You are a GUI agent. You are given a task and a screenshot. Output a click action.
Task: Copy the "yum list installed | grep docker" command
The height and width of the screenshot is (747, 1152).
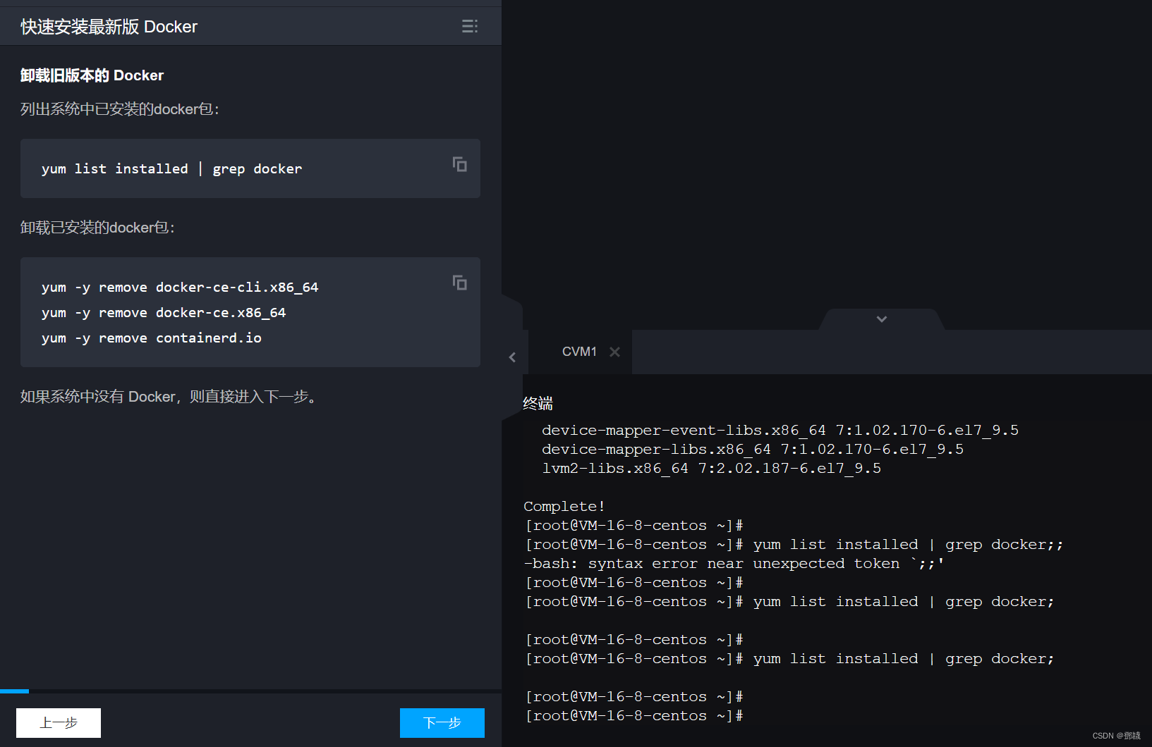click(x=459, y=164)
